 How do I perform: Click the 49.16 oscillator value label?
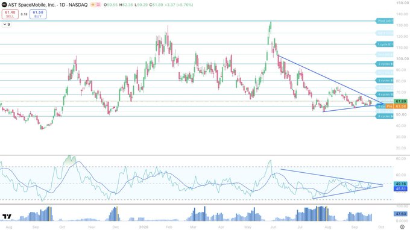click(x=400, y=184)
